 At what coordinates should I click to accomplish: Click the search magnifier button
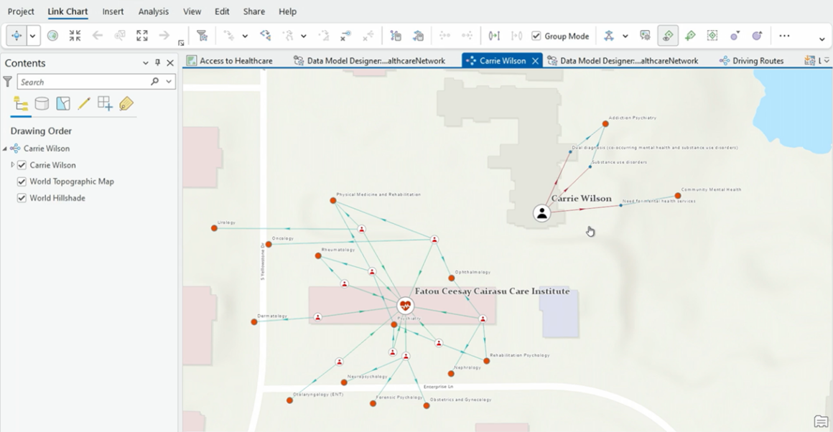tap(154, 81)
